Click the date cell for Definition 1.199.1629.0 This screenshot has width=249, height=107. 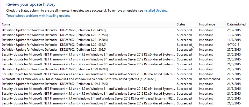(x=234, y=69)
